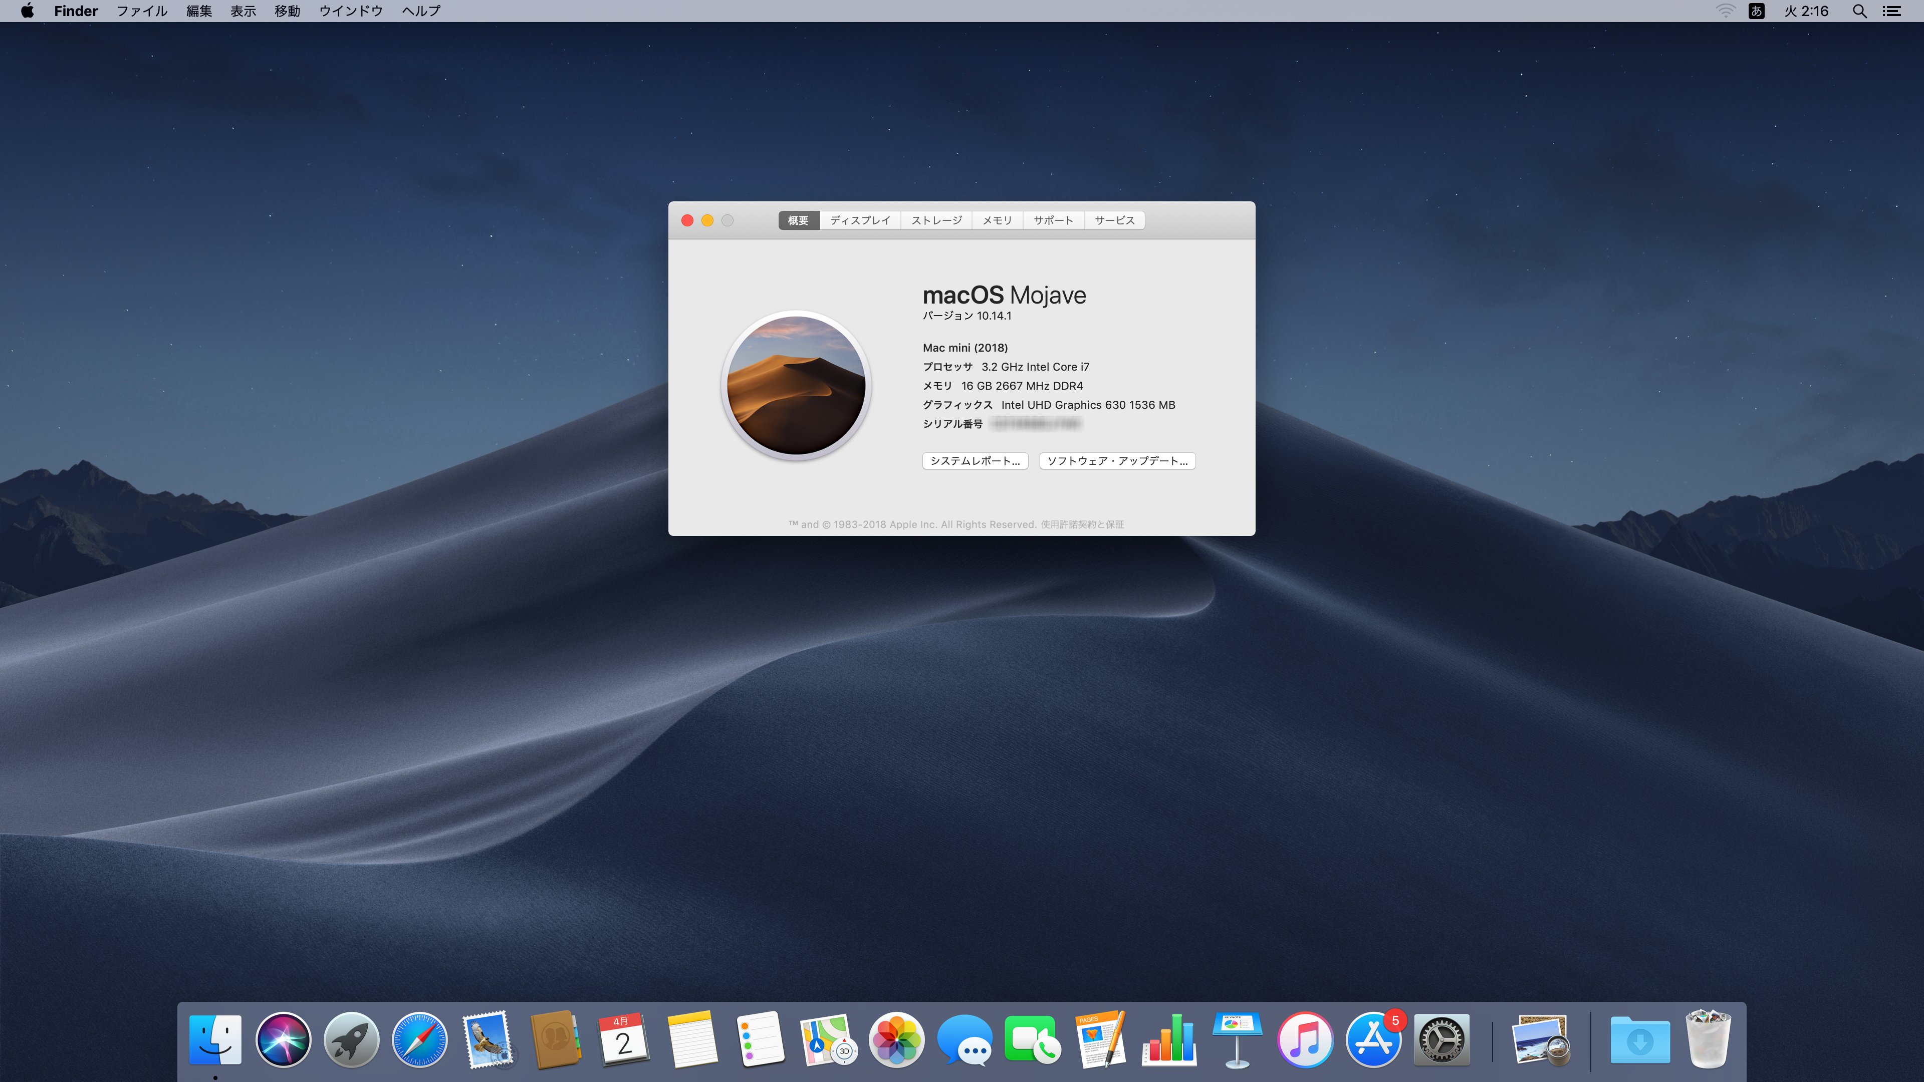Open iTunes music note icon
The image size is (1924, 1082).
point(1305,1039)
